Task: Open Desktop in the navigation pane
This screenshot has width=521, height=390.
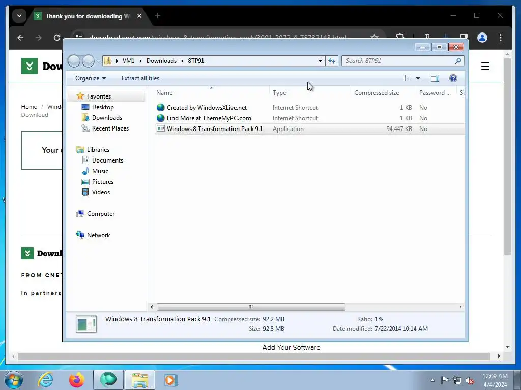Action: click(103, 107)
